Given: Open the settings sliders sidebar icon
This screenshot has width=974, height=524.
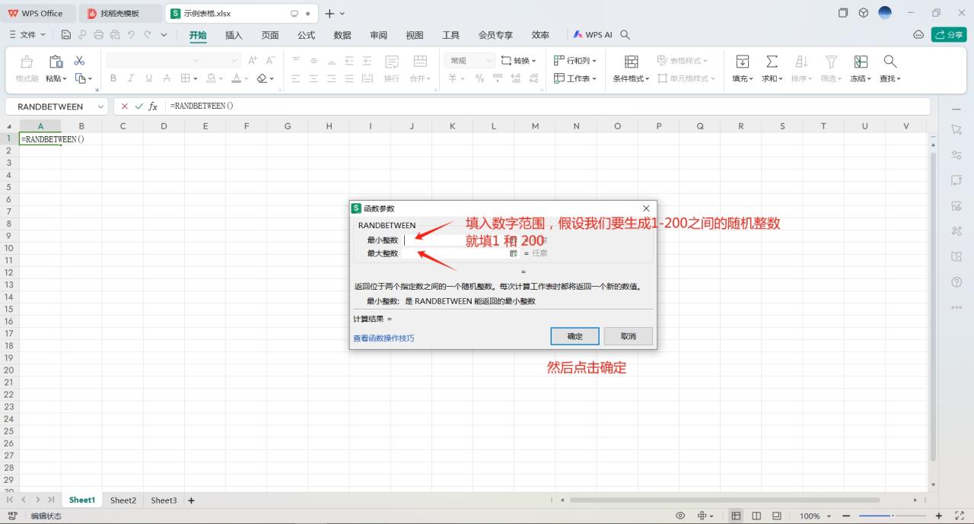Looking at the screenshot, I should point(956,155).
